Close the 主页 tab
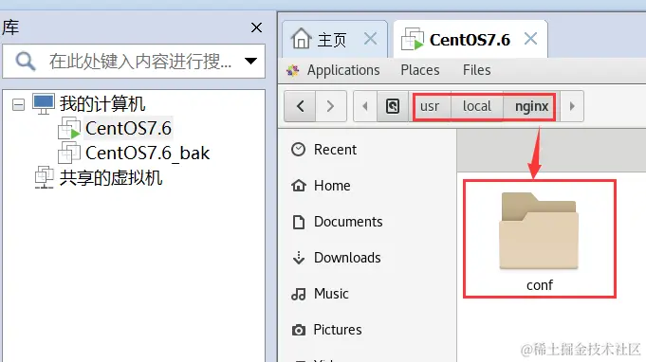 [x=370, y=39]
